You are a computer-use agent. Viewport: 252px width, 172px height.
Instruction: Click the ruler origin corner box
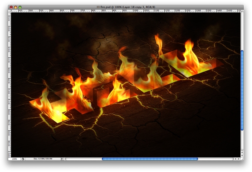coord(10,11)
